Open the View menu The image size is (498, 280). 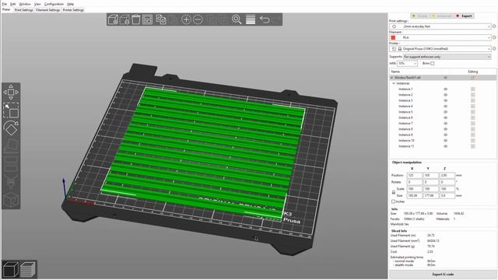[37, 4]
